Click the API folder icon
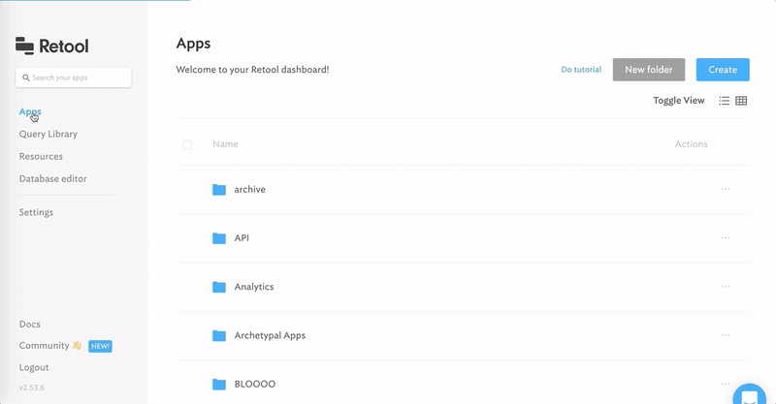776x404 pixels. click(x=219, y=238)
